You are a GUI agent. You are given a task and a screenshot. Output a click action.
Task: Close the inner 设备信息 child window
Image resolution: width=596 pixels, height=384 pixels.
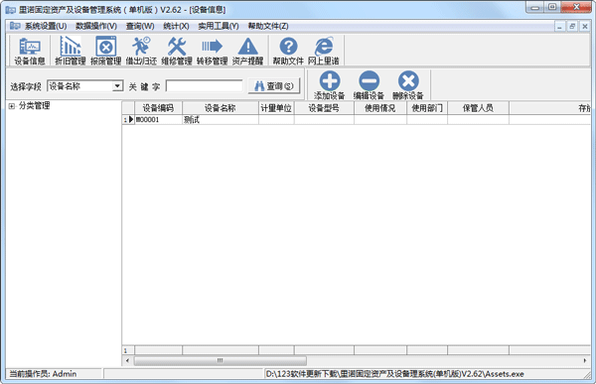(x=585, y=26)
